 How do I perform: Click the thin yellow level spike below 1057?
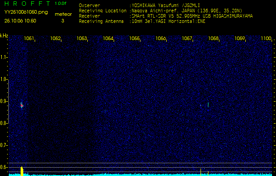point(201,172)
